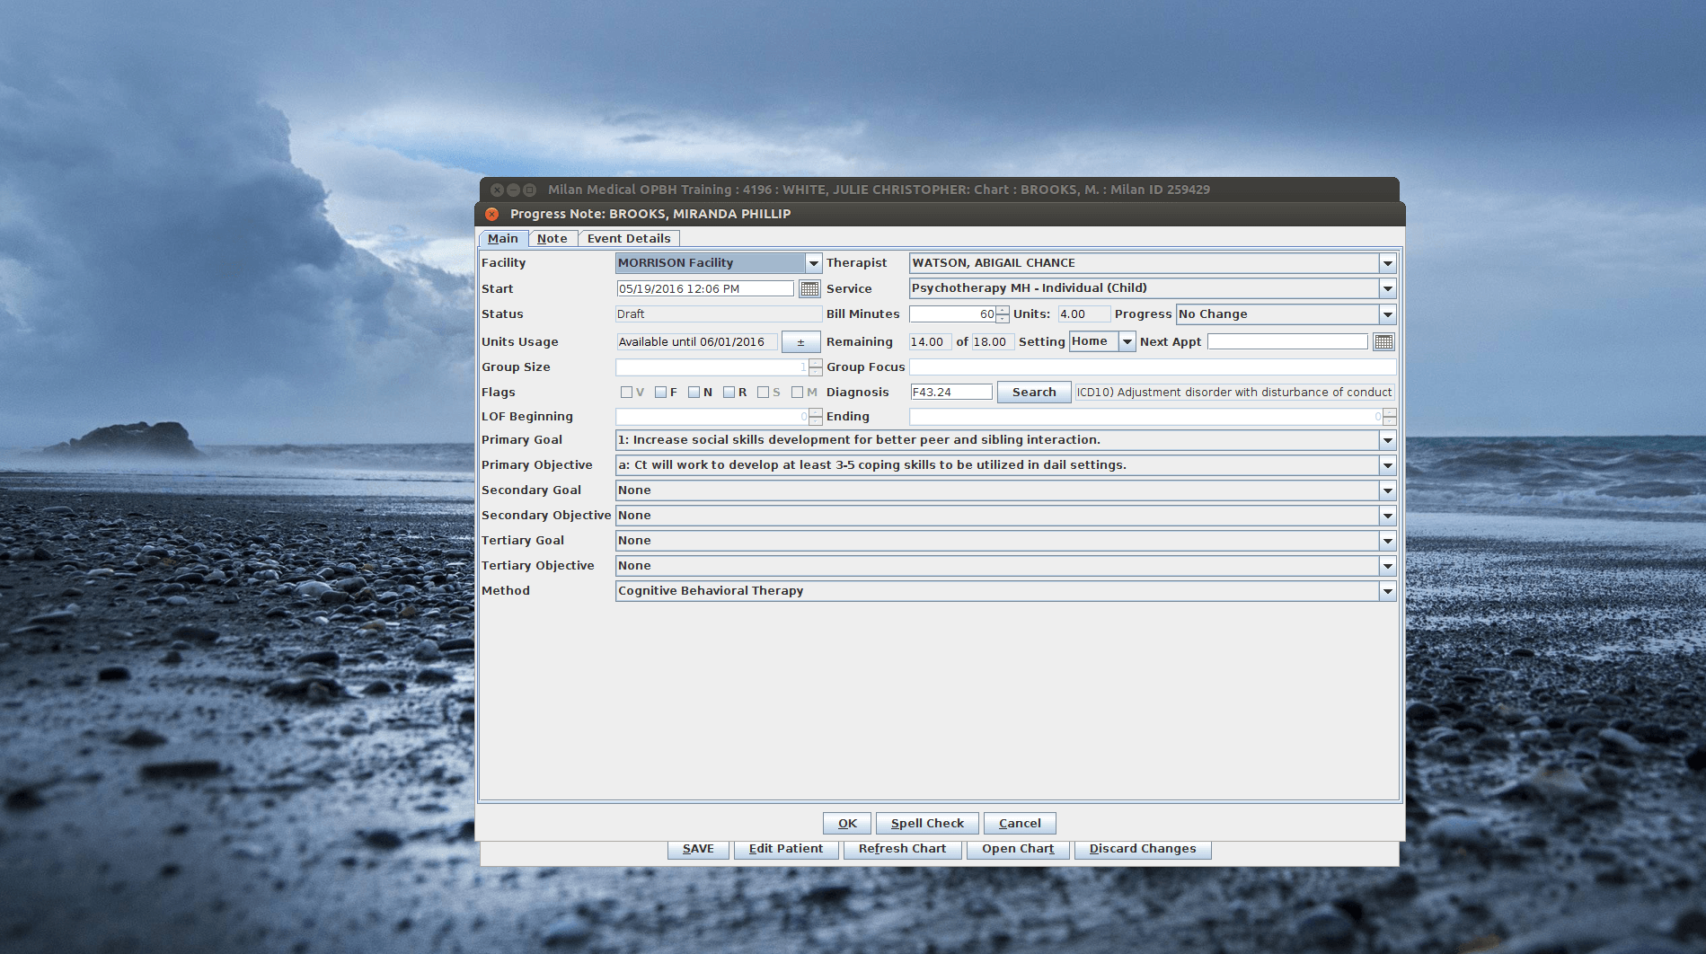
Task: Expand the Tertiary Goal dropdown
Action: [x=1387, y=541]
